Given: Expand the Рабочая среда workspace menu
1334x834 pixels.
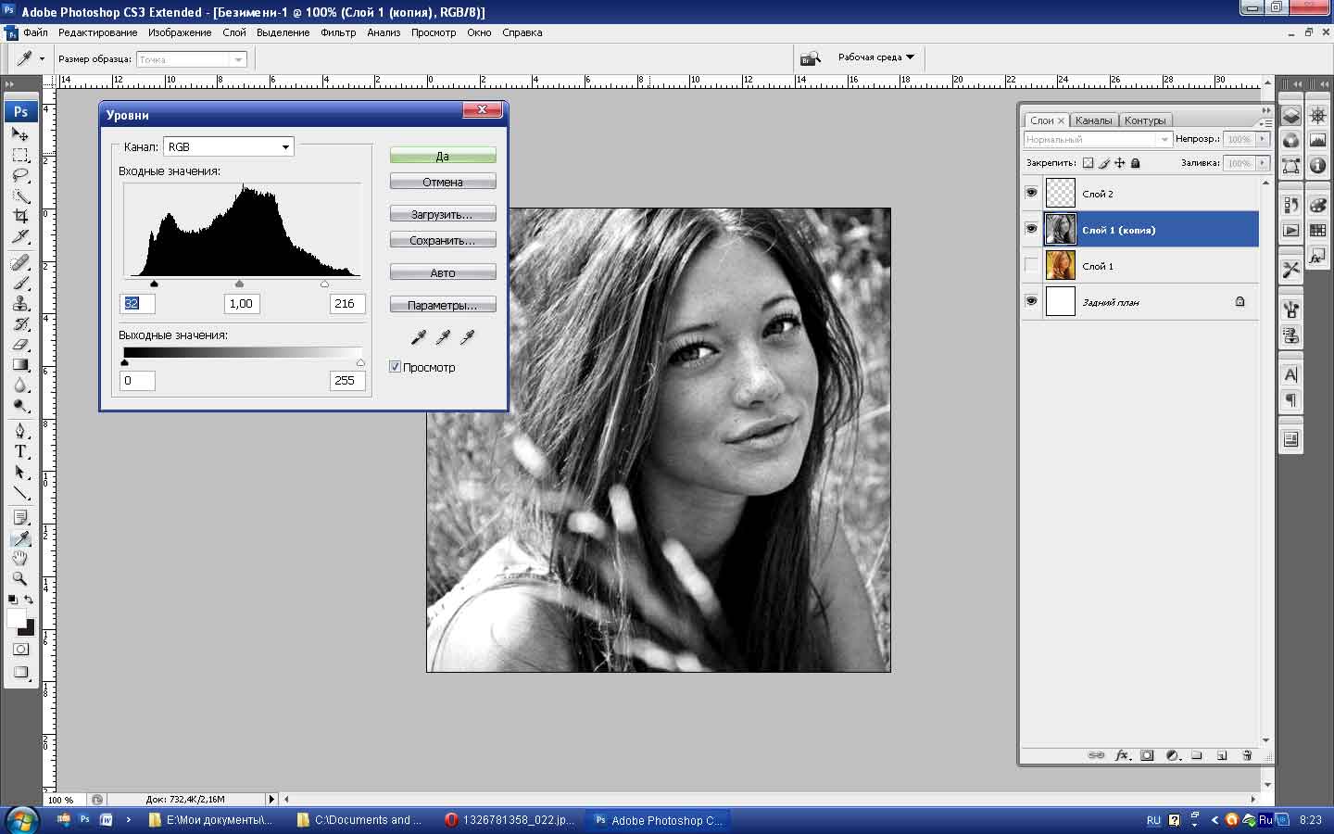Looking at the screenshot, I should [x=875, y=57].
